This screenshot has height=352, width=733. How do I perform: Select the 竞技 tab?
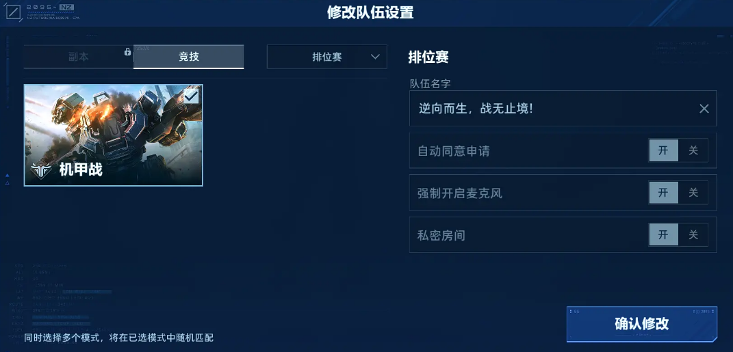tap(188, 57)
